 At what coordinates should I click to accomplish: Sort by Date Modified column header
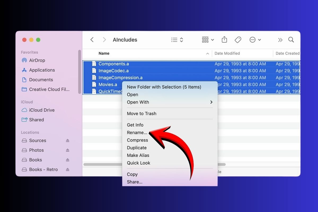[x=227, y=53]
